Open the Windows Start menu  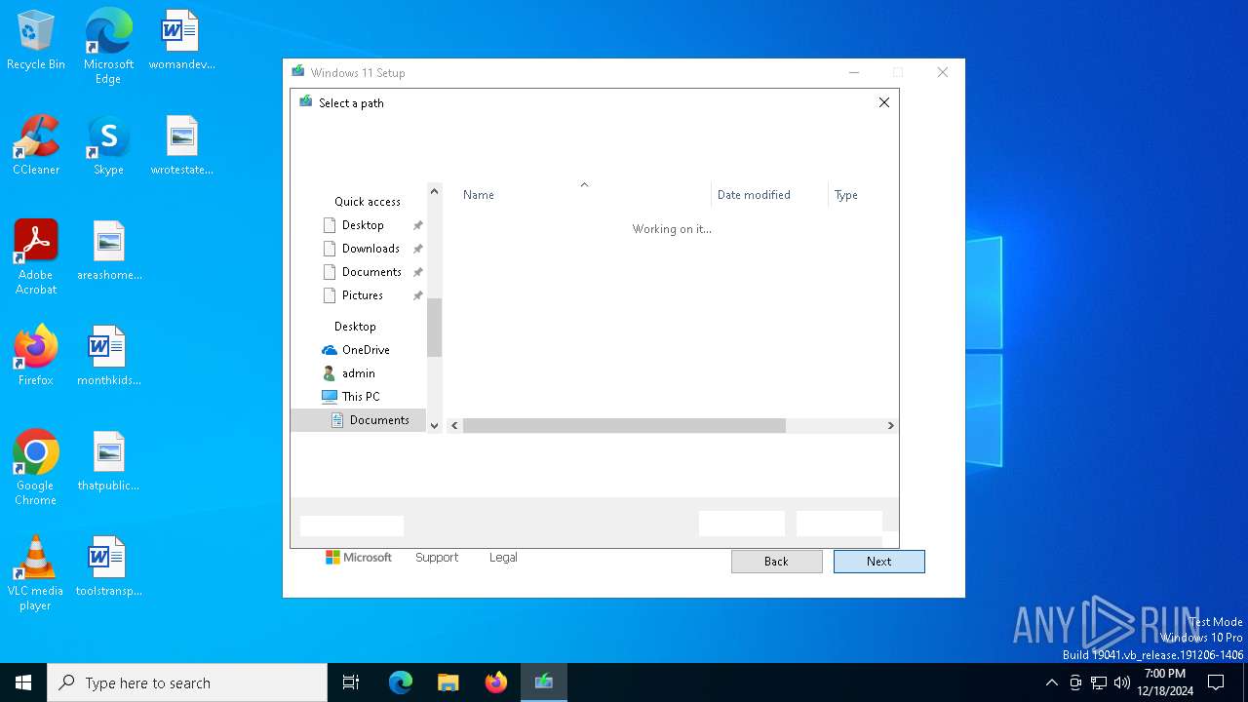(x=23, y=682)
